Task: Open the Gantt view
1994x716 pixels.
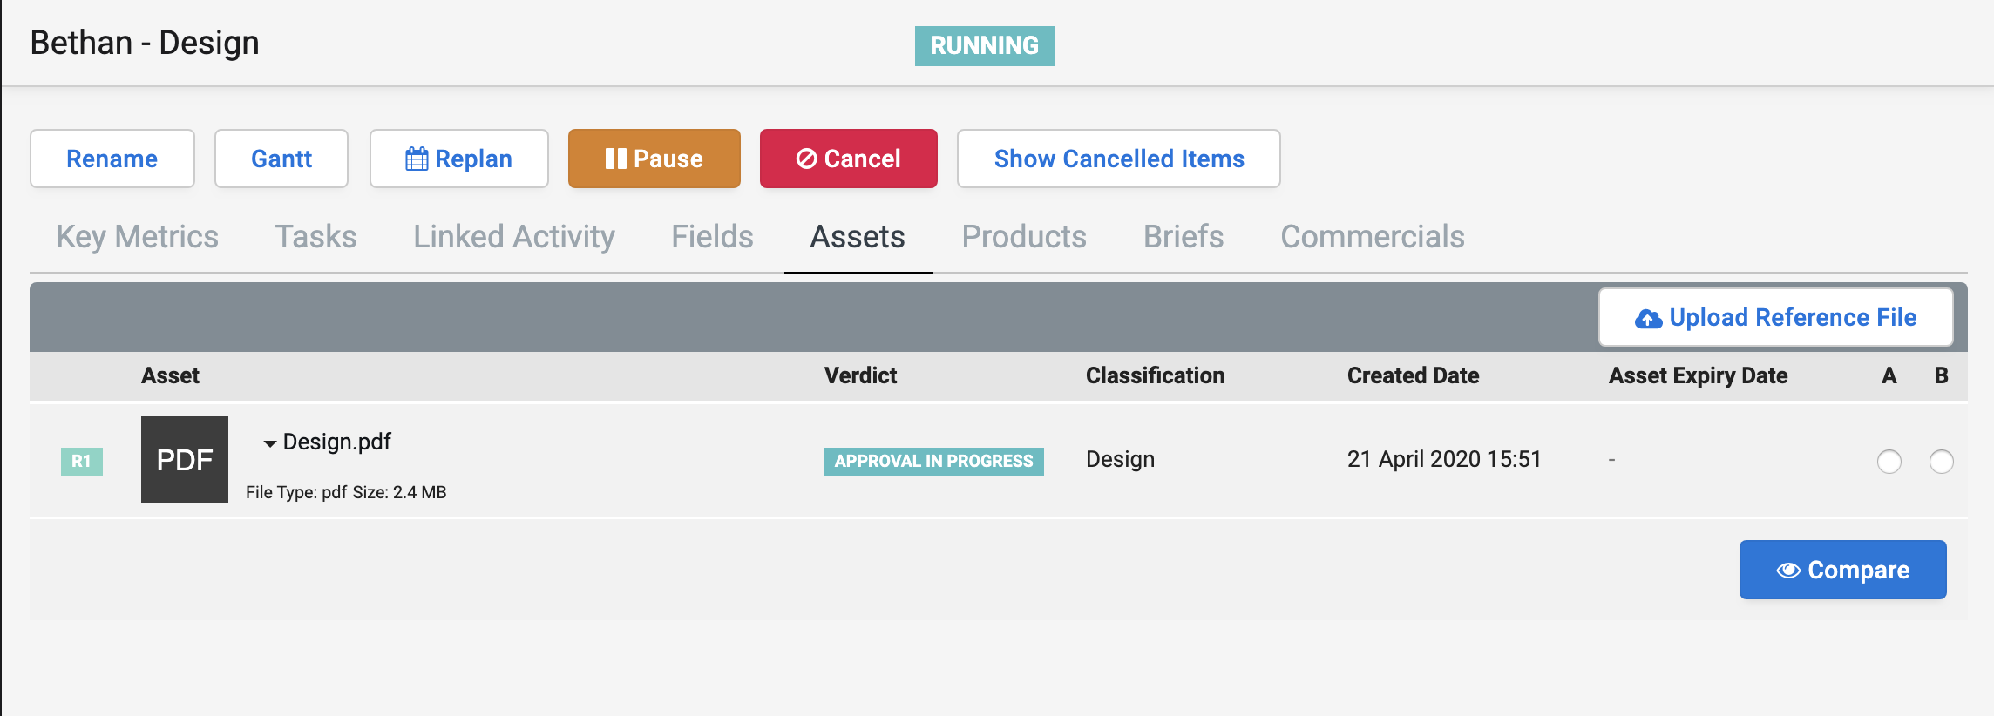Action: [281, 159]
